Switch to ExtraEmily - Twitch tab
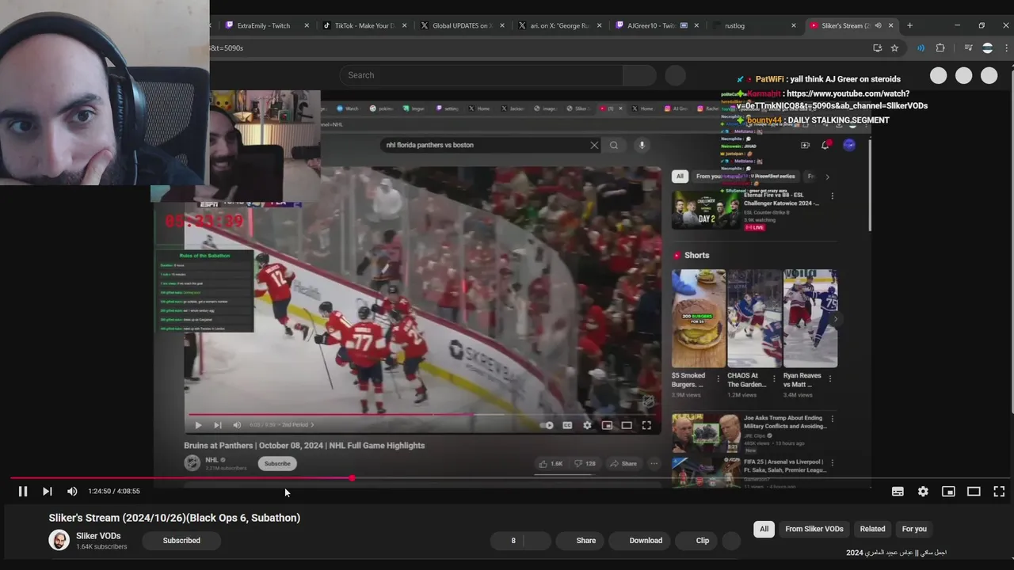The height and width of the screenshot is (570, 1014). click(x=264, y=25)
